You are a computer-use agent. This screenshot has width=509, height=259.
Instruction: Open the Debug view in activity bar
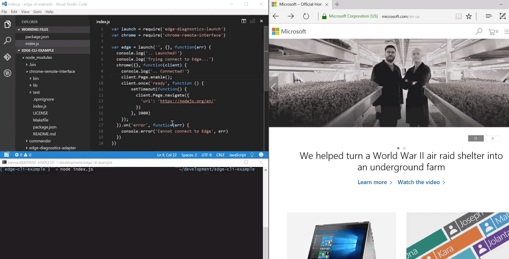coord(7,73)
